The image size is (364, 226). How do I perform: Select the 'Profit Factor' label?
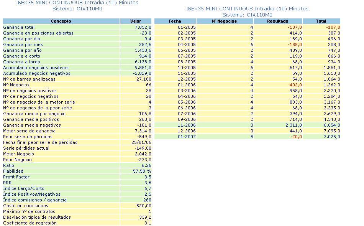16,177
